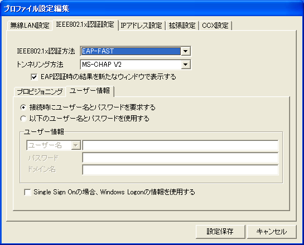Click the 設定保存 button
304x245 pixels.
220,232
